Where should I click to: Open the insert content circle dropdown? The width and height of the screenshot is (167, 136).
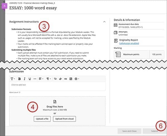(x=77, y=79)
